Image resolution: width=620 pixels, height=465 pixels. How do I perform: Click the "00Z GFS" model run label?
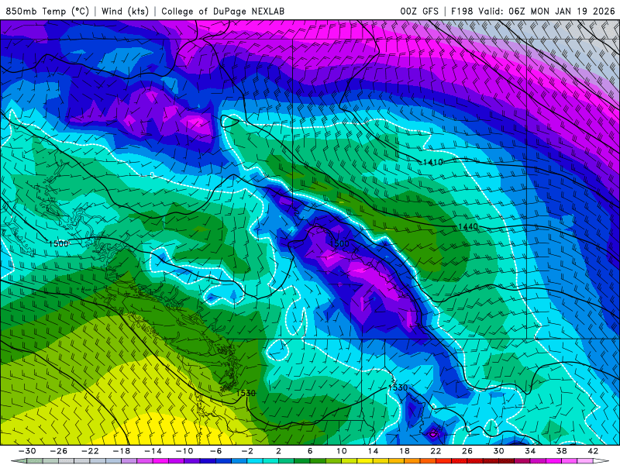(x=419, y=11)
